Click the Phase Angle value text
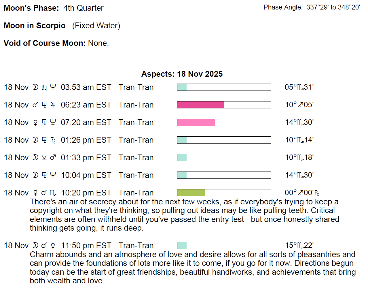368x290 pixels. click(333, 7)
